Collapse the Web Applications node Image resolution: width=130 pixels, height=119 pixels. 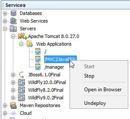(x=21, y=44)
